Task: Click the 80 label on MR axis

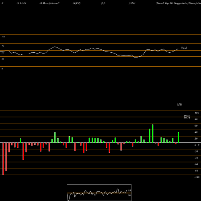Action: coord(196,119)
